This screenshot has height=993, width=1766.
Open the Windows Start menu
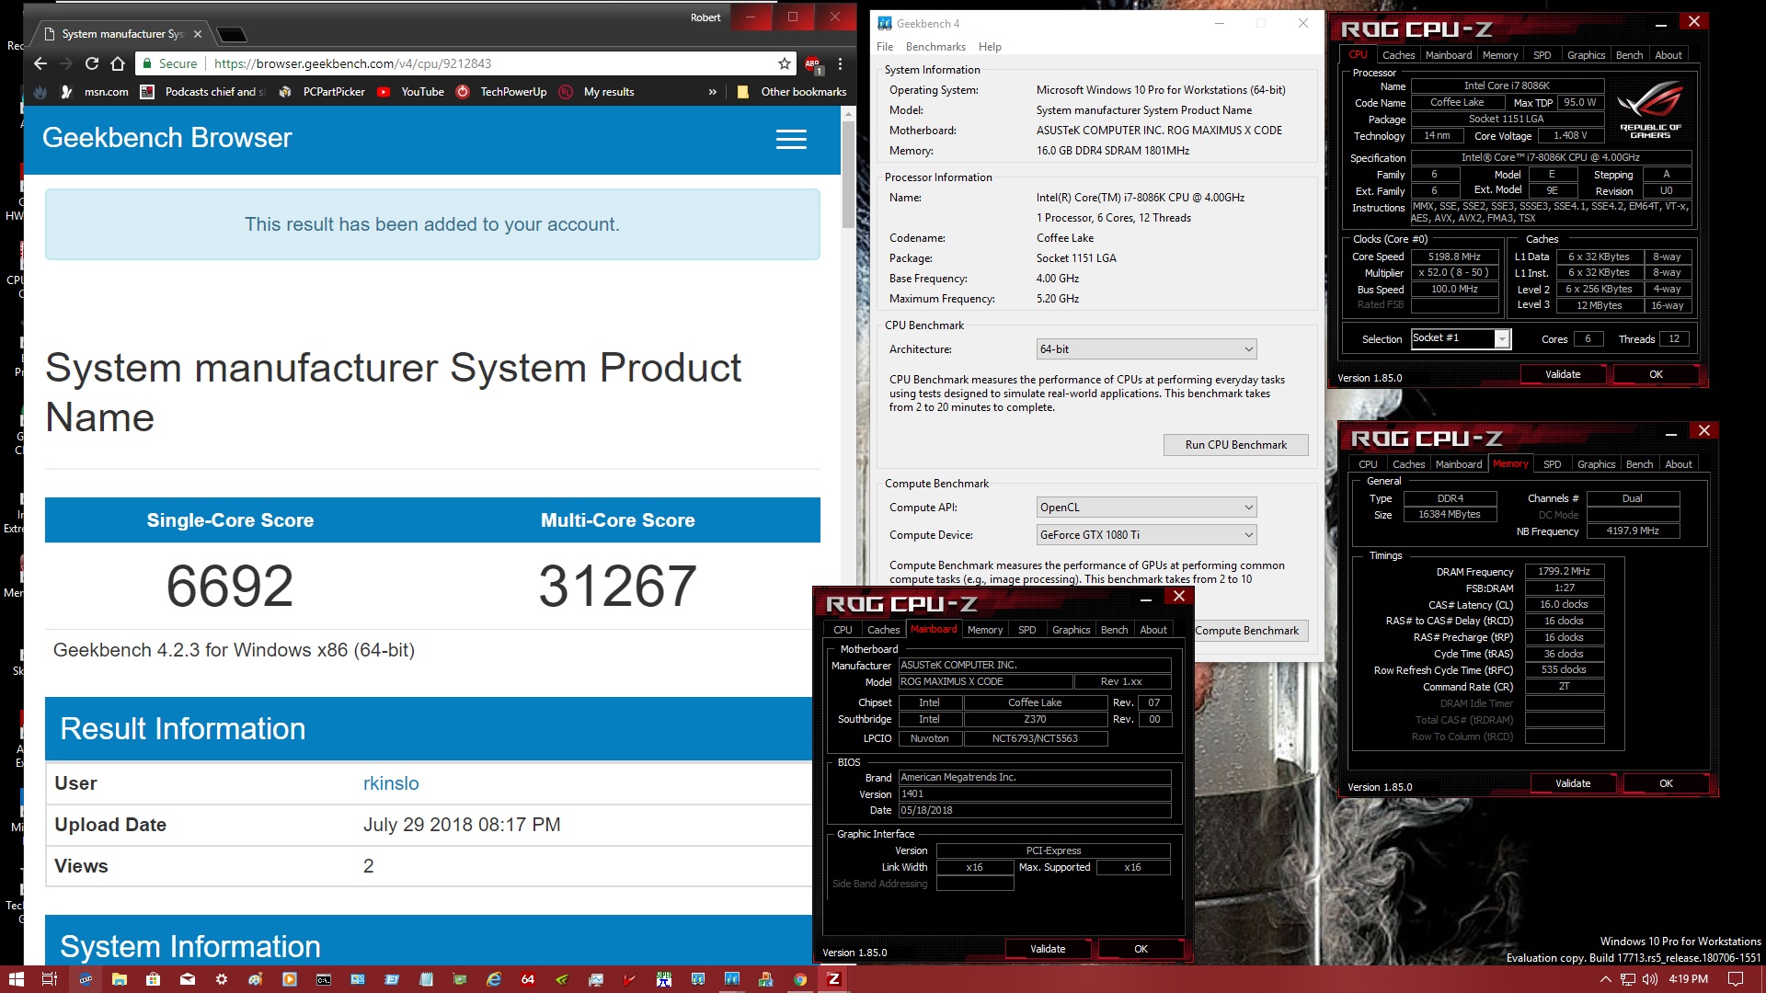click(16, 979)
